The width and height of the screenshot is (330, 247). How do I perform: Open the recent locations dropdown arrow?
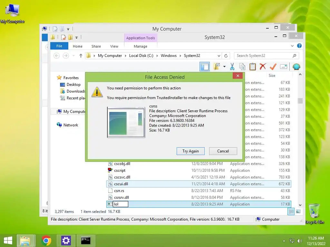coord(73,56)
